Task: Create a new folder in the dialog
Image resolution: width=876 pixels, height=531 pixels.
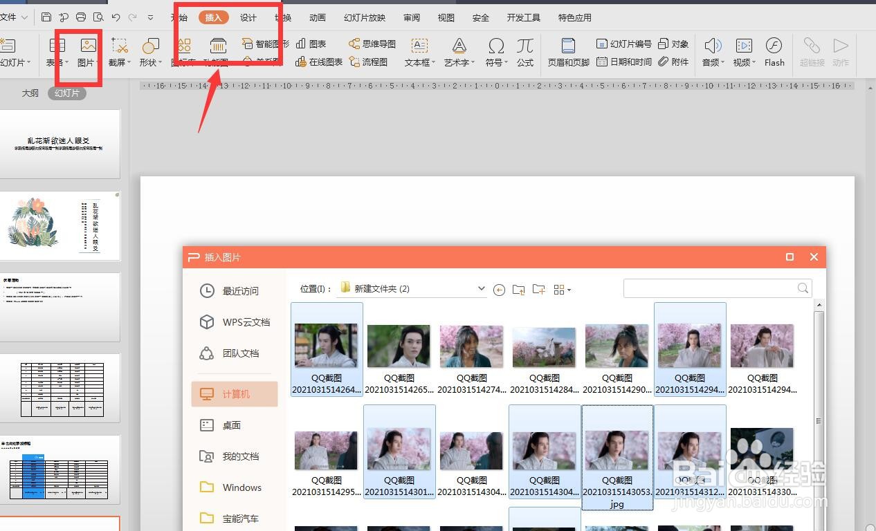Action: pyautogui.click(x=538, y=290)
